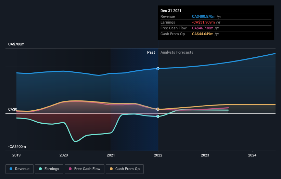
Task: Toggle the Cash From Op legend button
Action: [125, 169]
